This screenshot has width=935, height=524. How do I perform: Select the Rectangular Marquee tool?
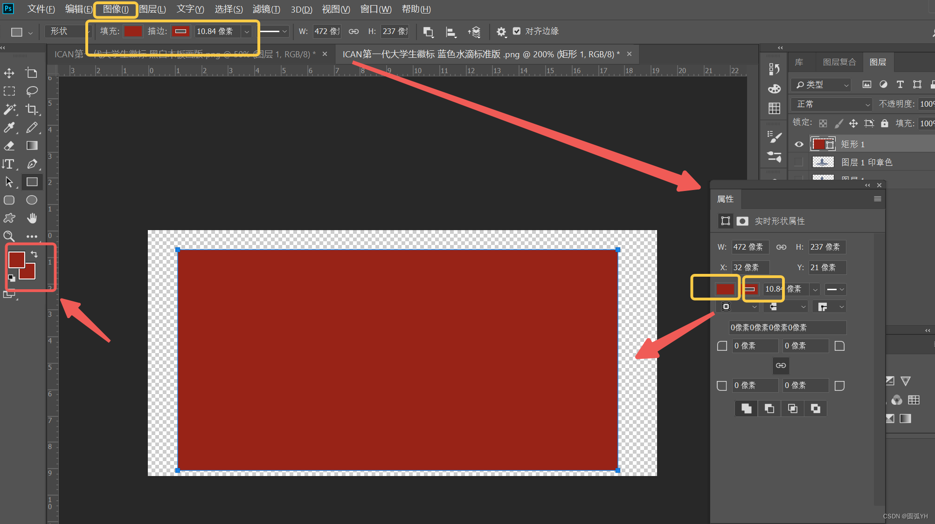pyautogui.click(x=9, y=91)
